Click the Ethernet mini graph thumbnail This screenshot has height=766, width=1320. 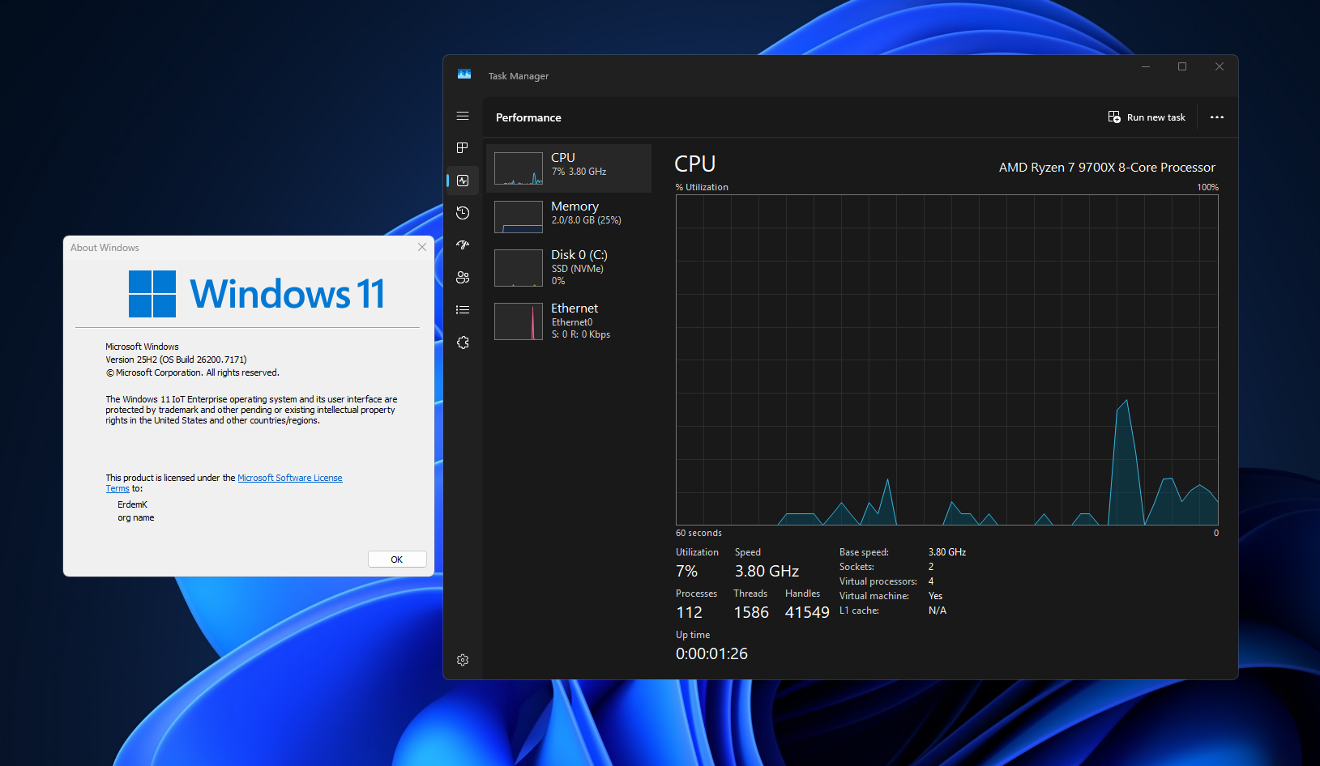pyautogui.click(x=519, y=321)
